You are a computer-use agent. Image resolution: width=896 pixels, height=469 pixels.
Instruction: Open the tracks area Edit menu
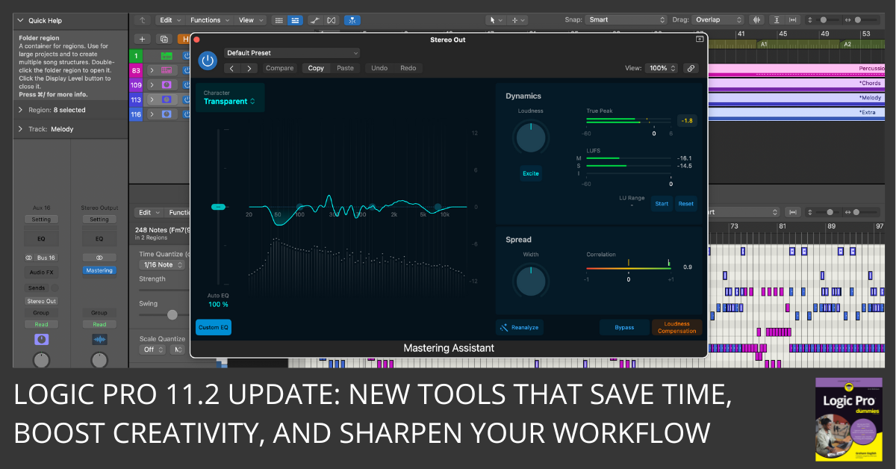coord(169,20)
